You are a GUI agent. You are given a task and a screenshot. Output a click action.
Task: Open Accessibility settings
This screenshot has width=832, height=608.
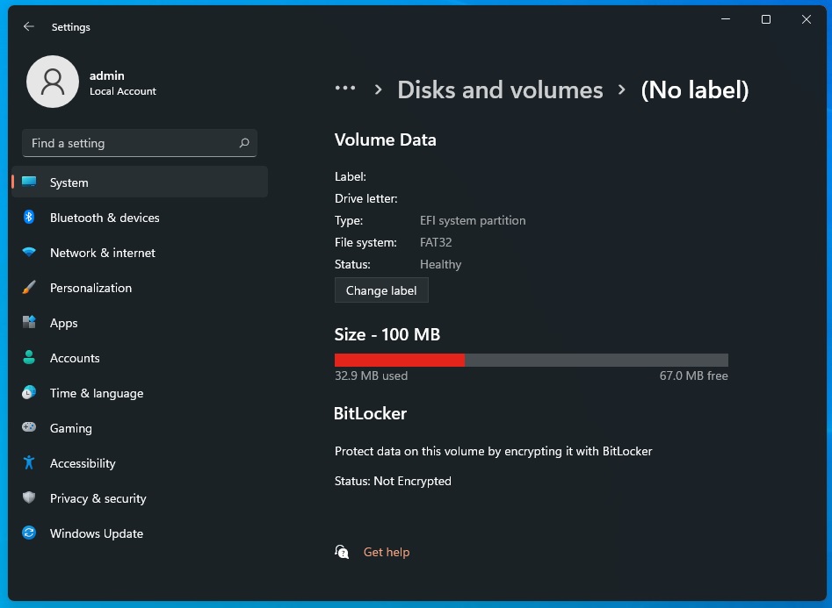point(83,463)
